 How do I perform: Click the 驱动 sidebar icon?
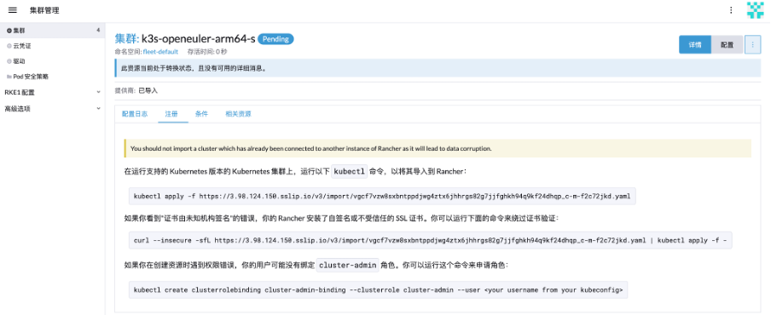pyautogui.click(x=9, y=61)
